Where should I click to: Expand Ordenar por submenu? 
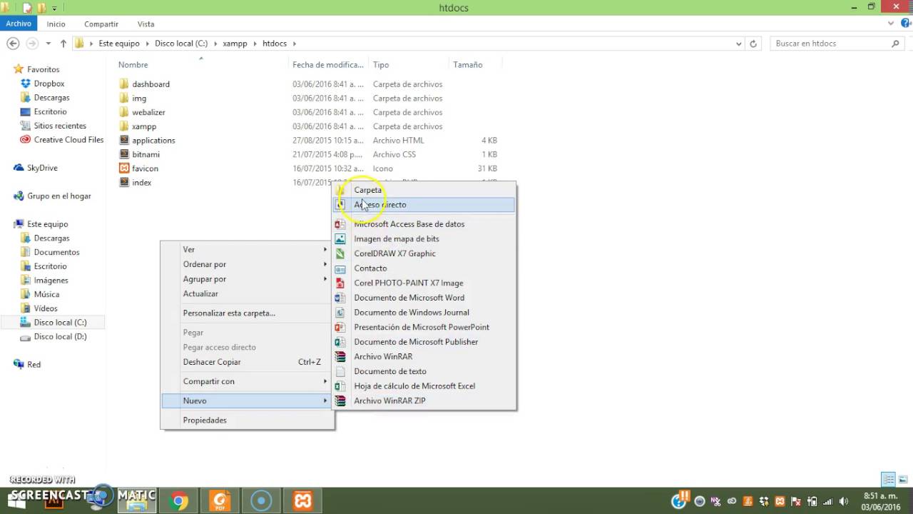point(247,264)
